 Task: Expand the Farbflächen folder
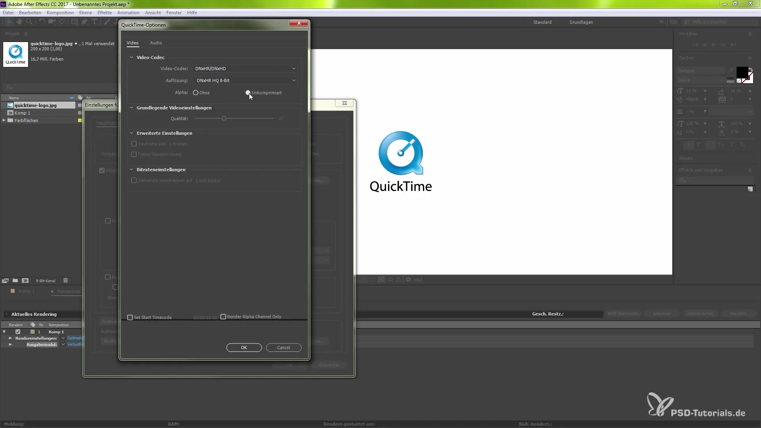click(x=4, y=120)
